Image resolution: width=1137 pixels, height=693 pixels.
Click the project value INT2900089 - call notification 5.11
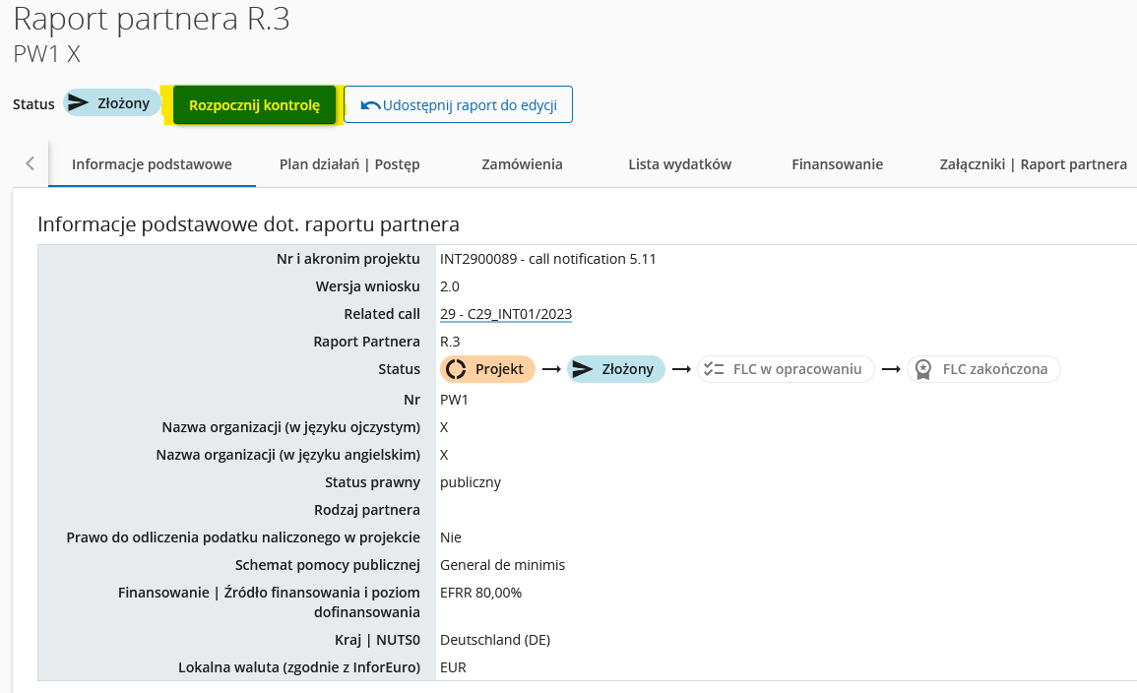point(547,259)
